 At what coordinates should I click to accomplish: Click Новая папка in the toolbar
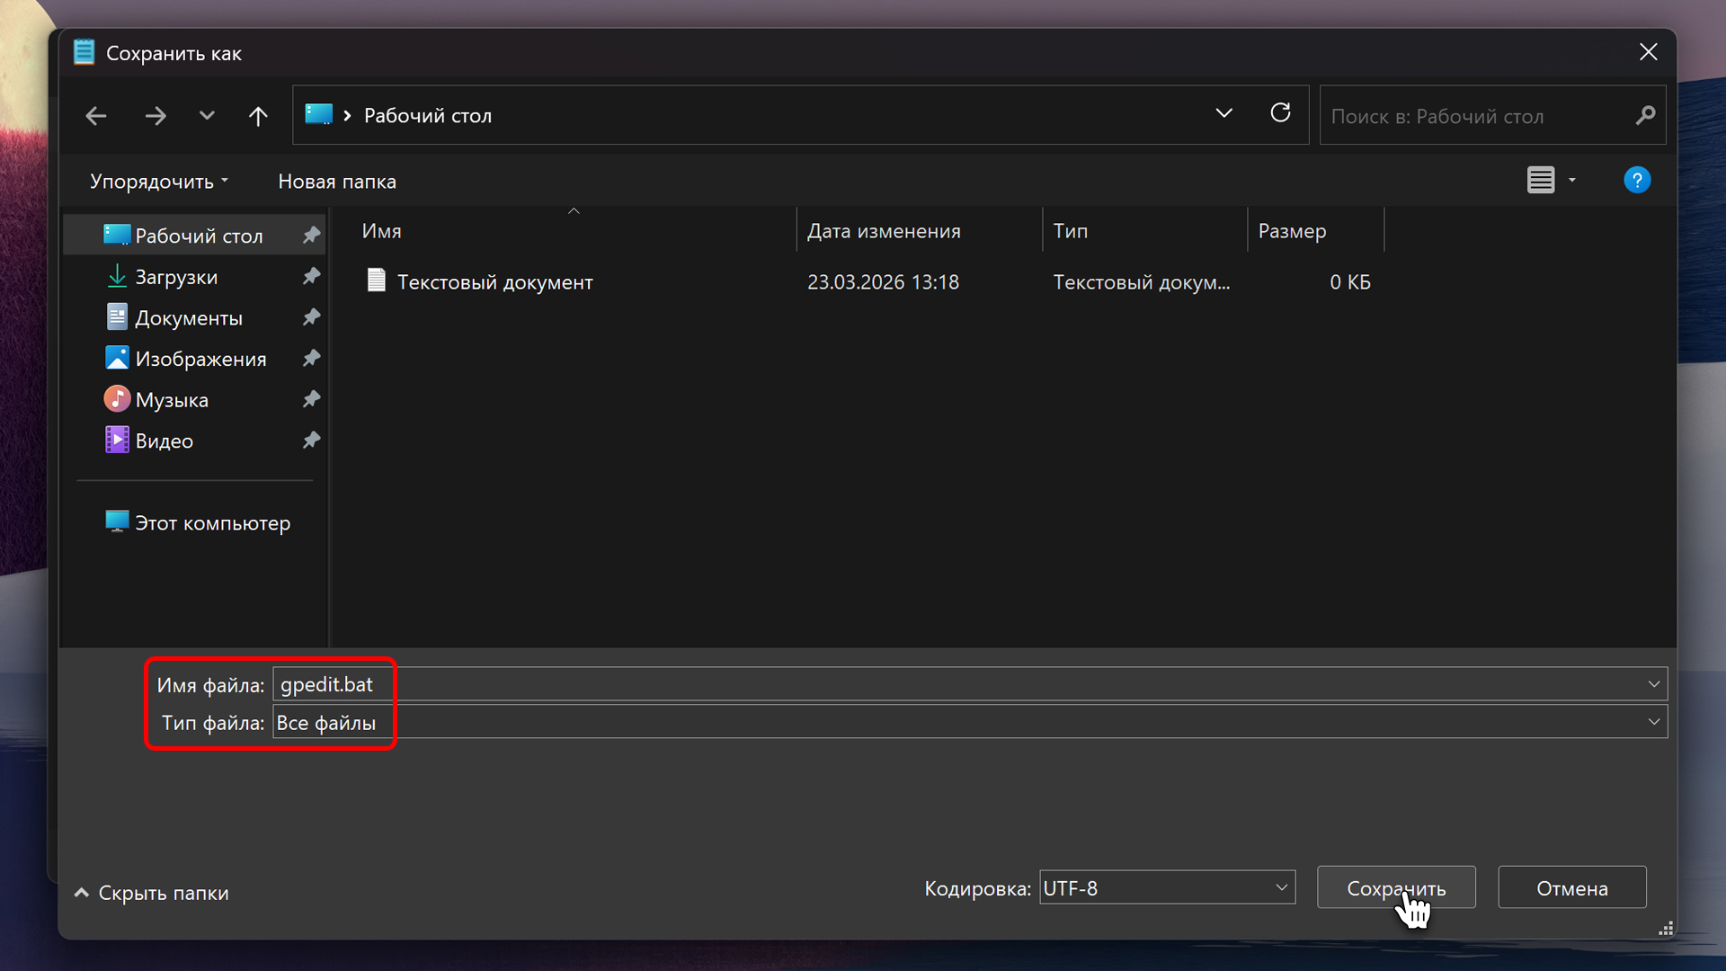tap(337, 182)
